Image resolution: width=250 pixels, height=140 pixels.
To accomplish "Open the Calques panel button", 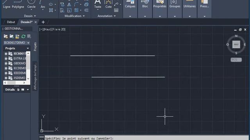I will pos(130,9).
